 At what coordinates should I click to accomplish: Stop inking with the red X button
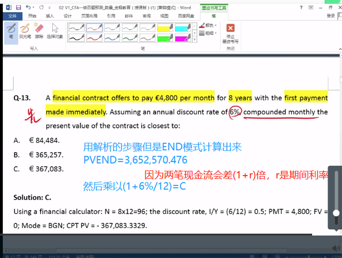[230, 34]
